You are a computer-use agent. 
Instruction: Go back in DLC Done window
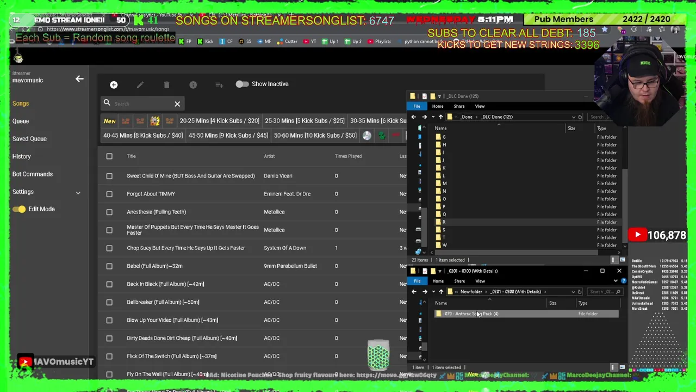point(414,117)
